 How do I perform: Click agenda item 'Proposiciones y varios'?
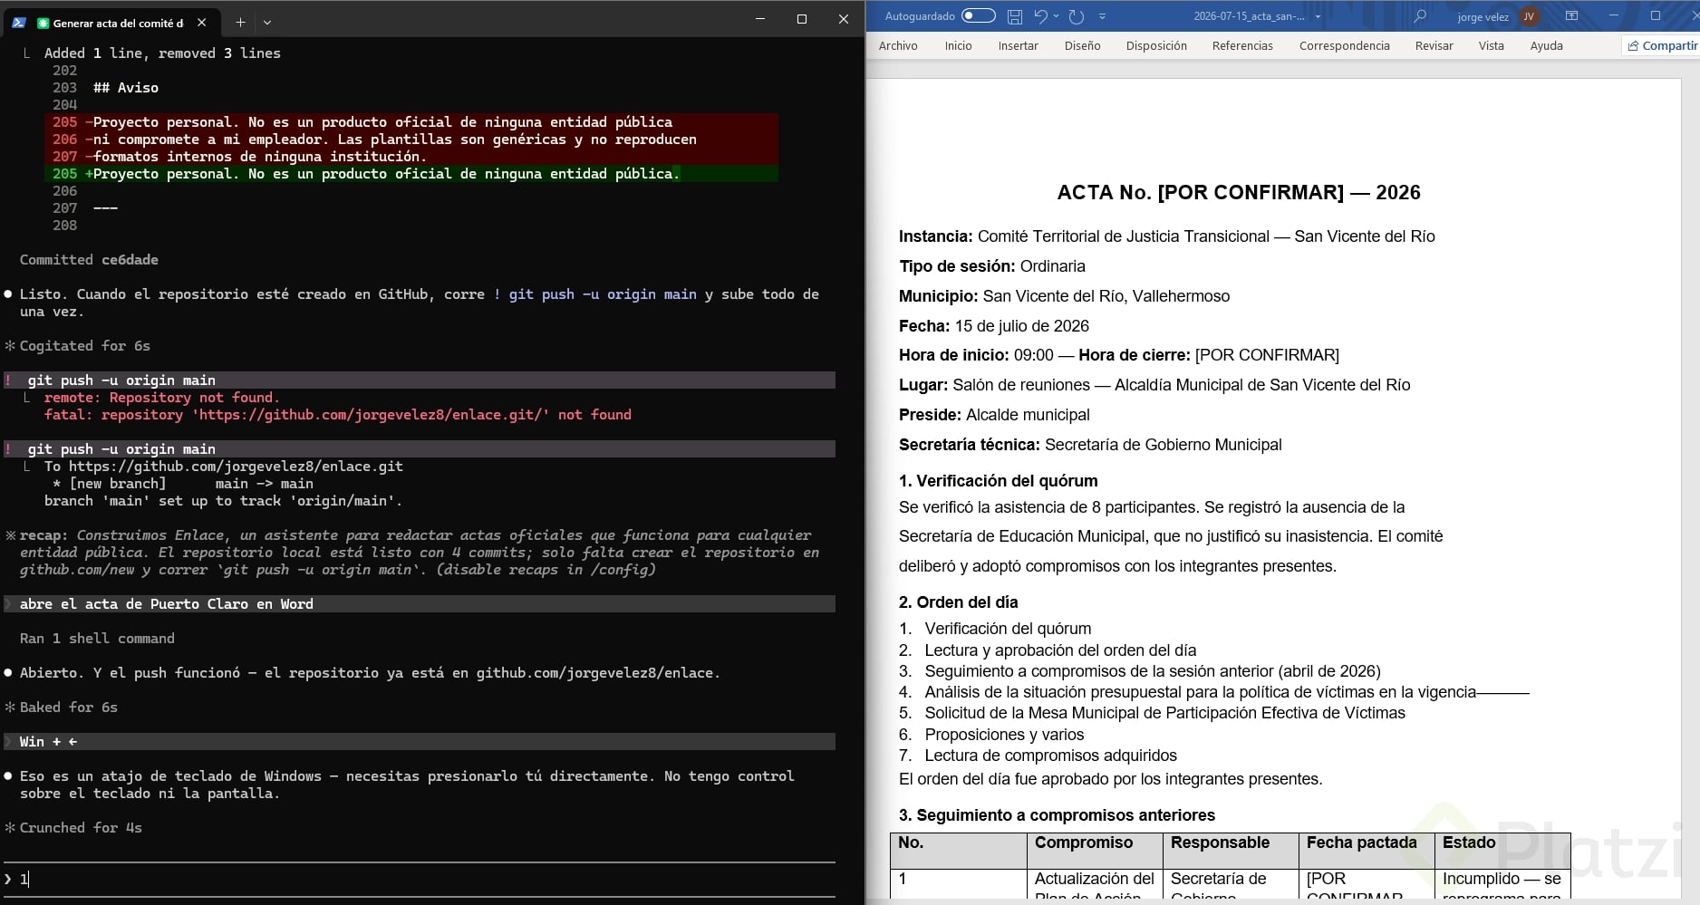click(x=1004, y=735)
